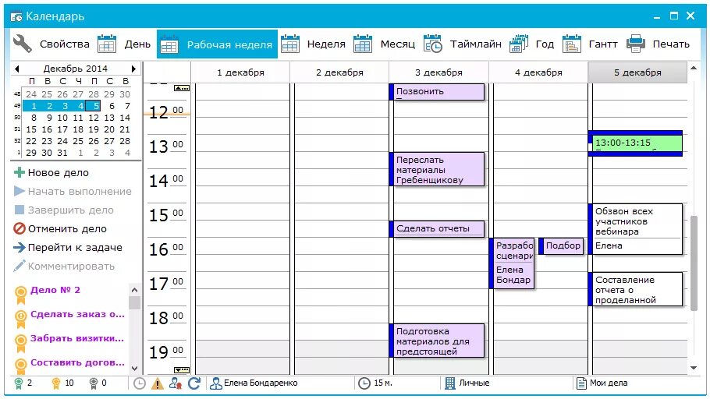Click Начать выполнение
The image size is (710, 399).
tap(73, 192)
